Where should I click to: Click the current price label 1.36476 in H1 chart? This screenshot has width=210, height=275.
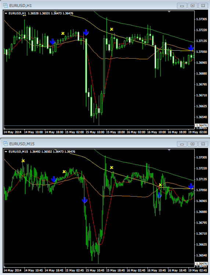[202, 125]
